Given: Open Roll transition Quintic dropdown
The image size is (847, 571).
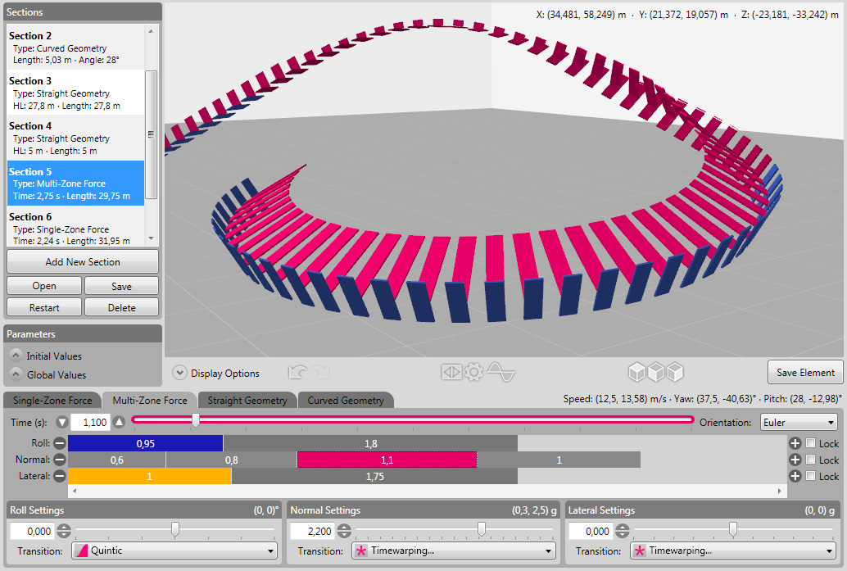Looking at the screenshot, I should click(x=174, y=551).
